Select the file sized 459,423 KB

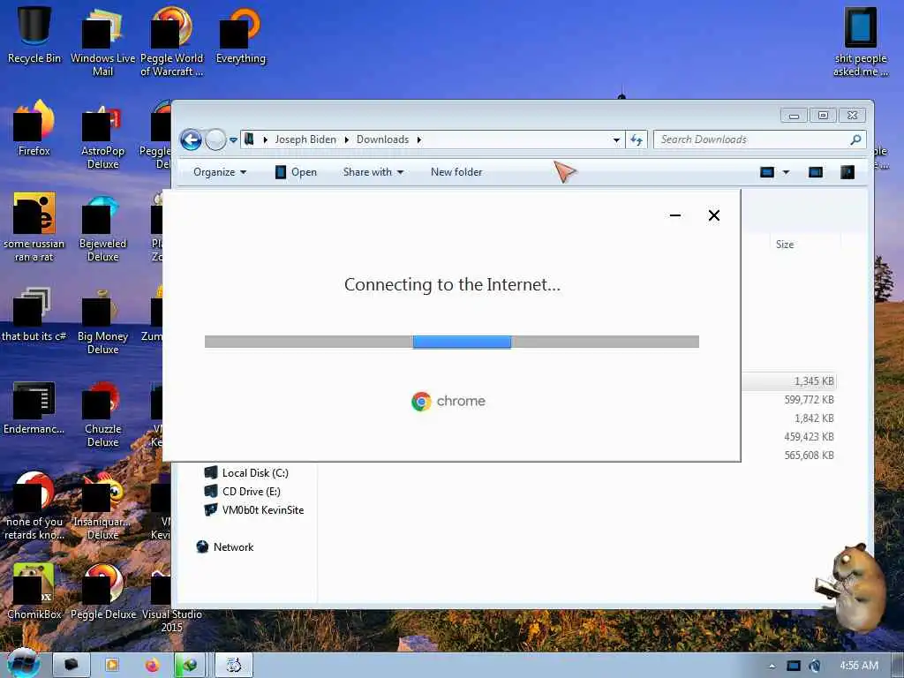(809, 436)
